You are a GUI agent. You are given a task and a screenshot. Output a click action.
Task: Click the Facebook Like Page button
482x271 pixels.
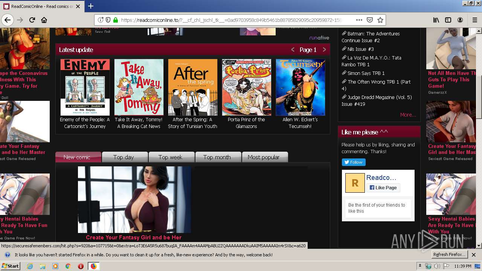pyautogui.click(x=383, y=187)
